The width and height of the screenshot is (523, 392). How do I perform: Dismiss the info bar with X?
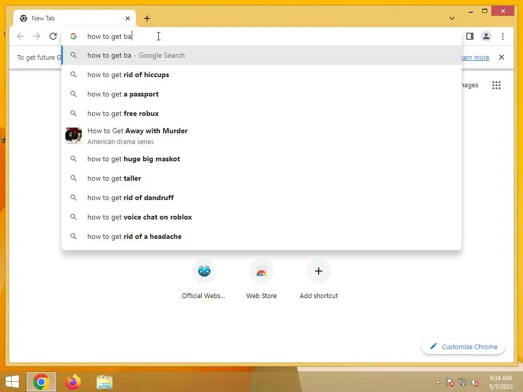tap(502, 57)
